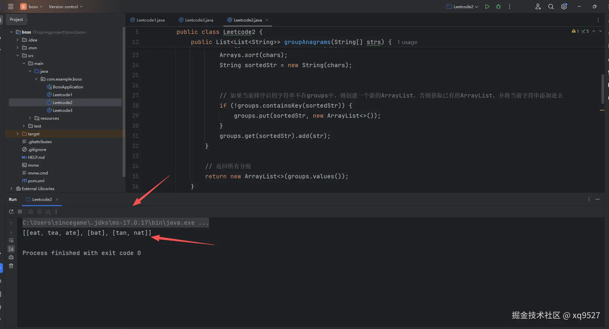Toggle soft-wrap in the console
The width and height of the screenshot is (609, 329).
tap(11, 240)
